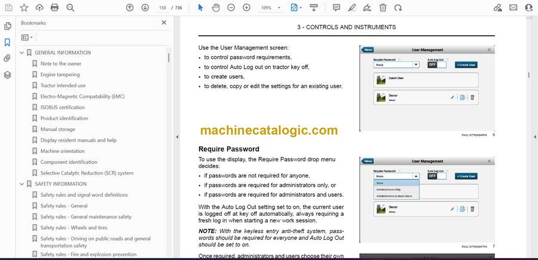Screen dimensions: 538x260
Task: Click the Save file icon
Action: (x=8, y=8)
